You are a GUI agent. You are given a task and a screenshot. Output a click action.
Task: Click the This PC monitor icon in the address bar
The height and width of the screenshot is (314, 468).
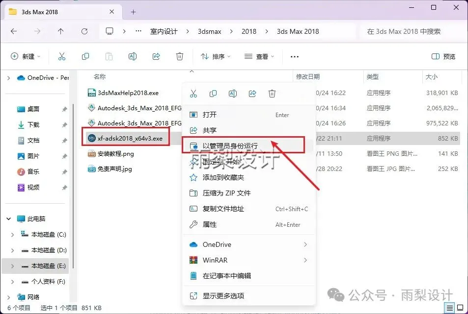[x=110, y=31]
